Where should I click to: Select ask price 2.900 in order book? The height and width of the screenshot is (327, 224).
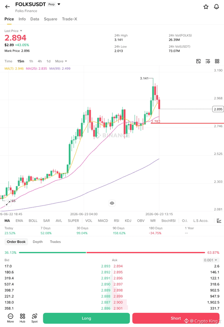pyautogui.click(x=118, y=302)
